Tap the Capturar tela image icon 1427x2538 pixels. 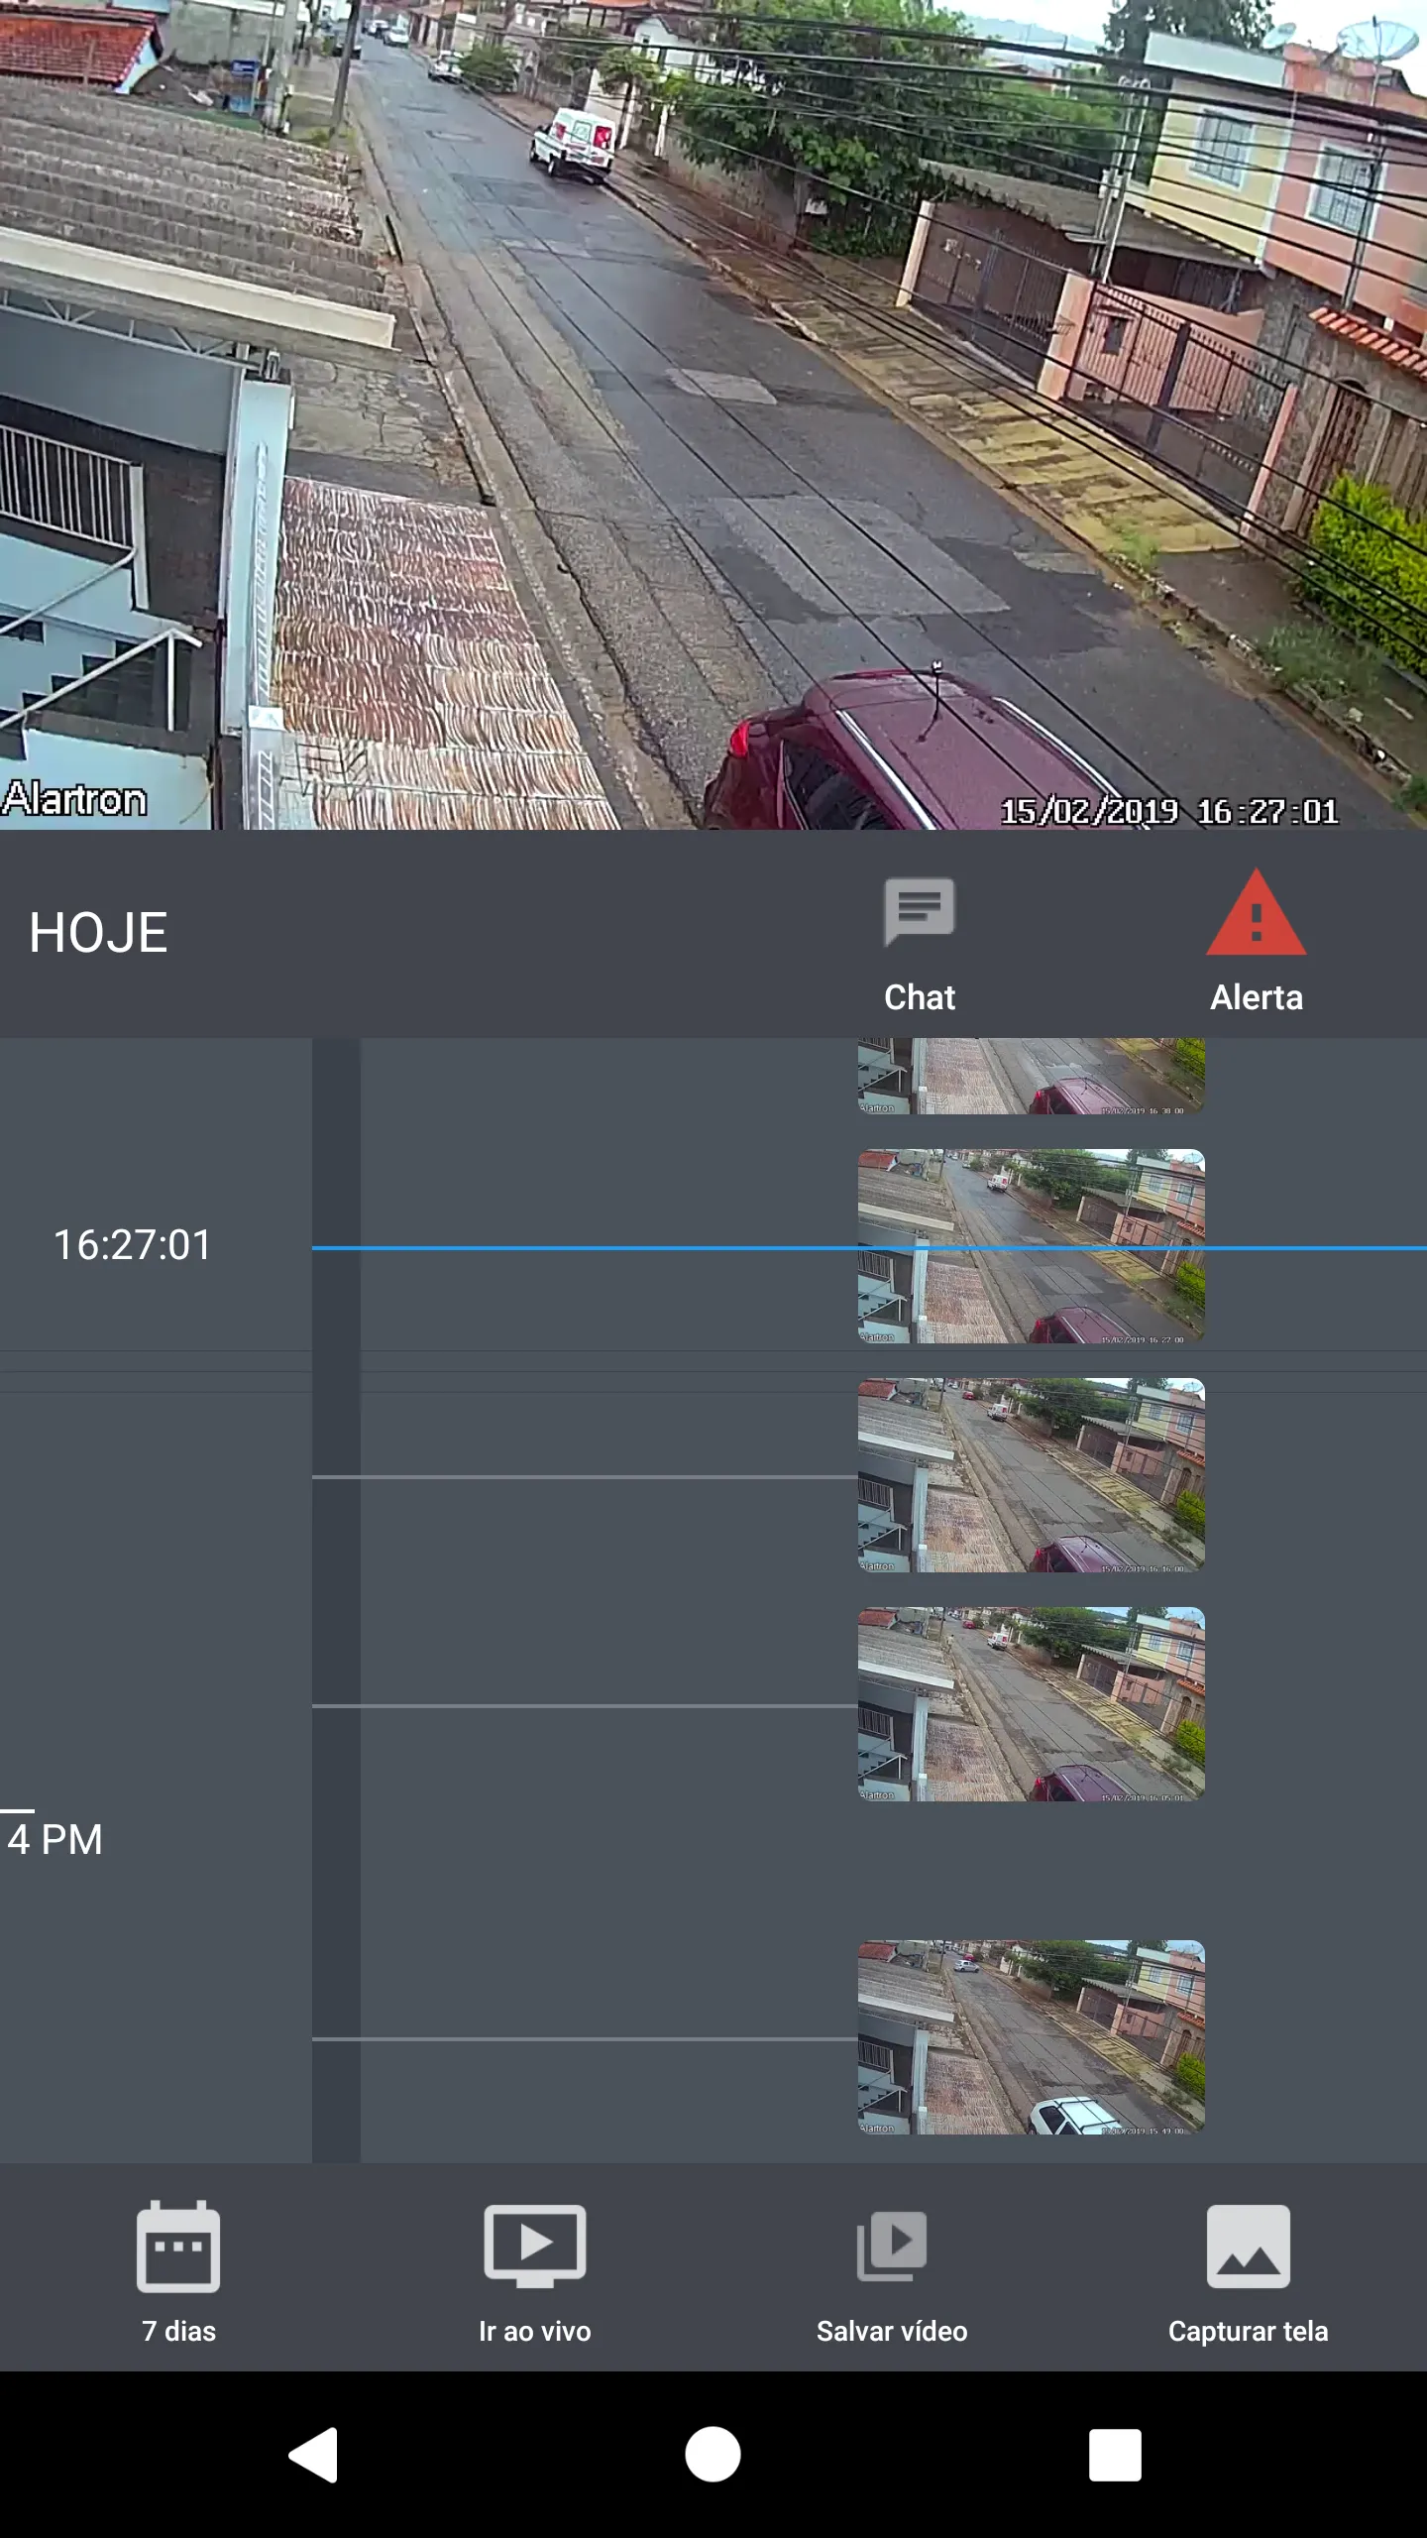(1249, 2246)
